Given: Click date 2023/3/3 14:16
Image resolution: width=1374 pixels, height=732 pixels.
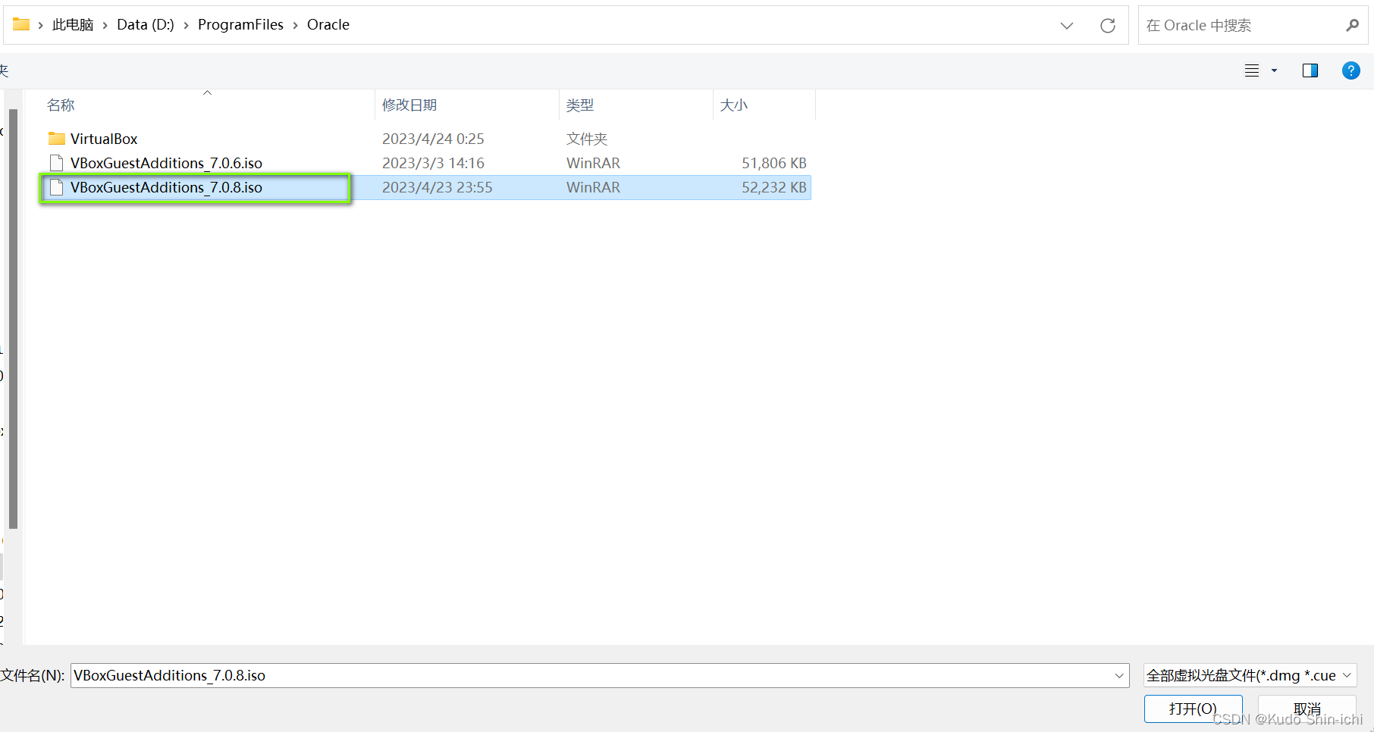Looking at the screenshot, I should click(433, 163).
